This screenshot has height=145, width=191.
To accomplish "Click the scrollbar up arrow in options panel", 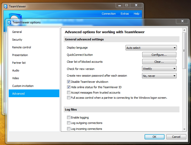I will pos(184,30).
